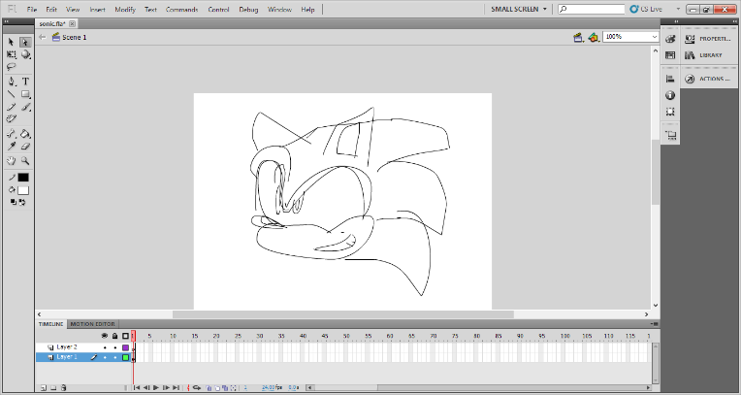The image size is (741, 395).
Task: Expand the right panel dock arrows
Action: tap(735, 21)
